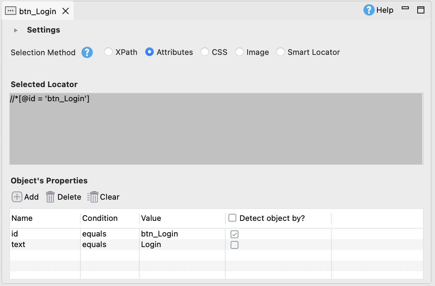This screenshot has height=286, width=435.
Task: Click the maximize panel icon
Action: tap(421, 10)
